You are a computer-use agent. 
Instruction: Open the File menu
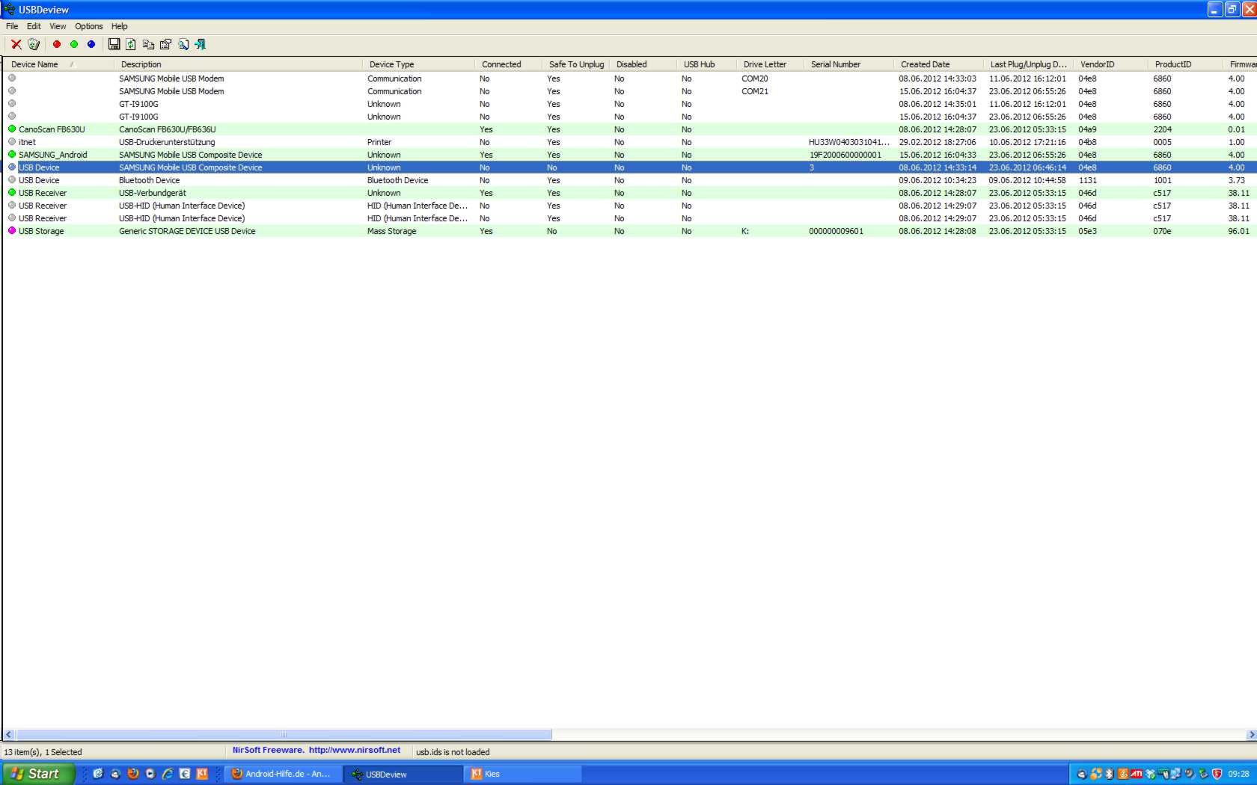point(12,26)
